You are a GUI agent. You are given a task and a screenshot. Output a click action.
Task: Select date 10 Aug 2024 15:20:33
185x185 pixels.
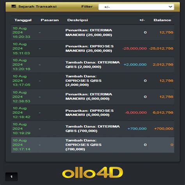point(21,32)
